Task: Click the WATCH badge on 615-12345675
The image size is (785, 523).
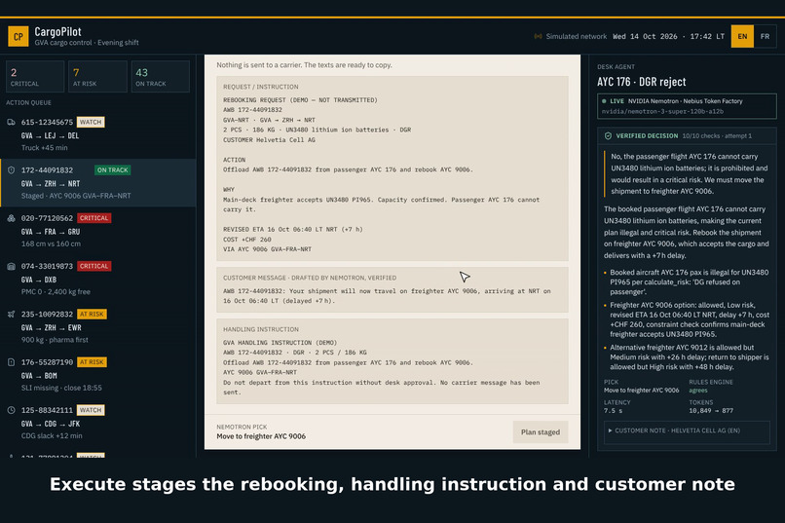Action: 91,122
